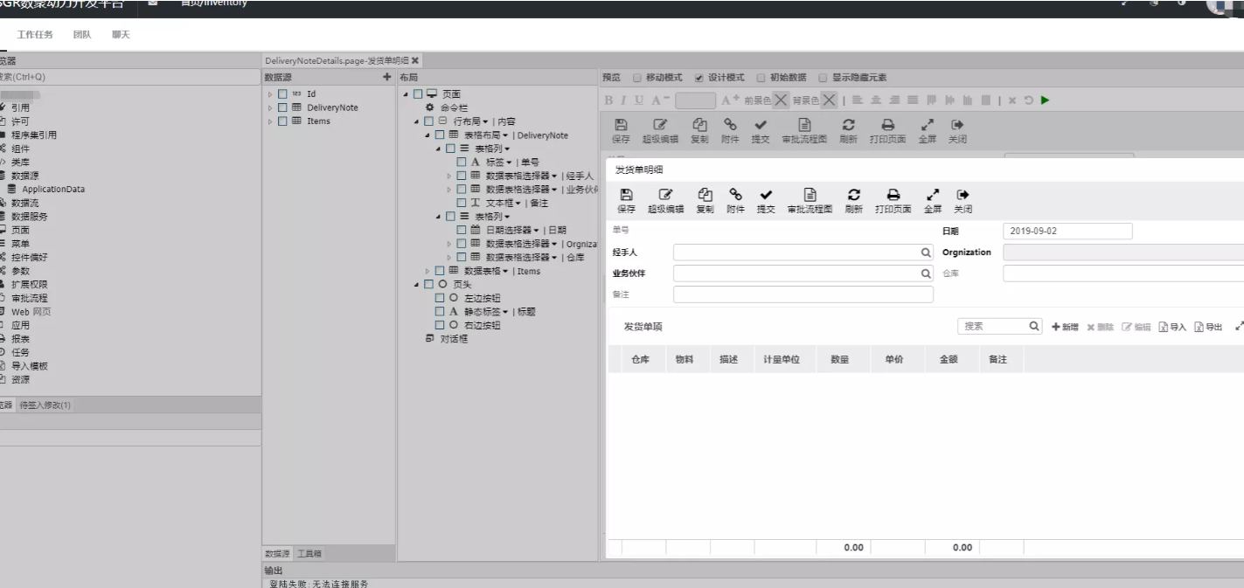This screenshot has height=588, width=1244.
Task: Click the Bold B formatting icon
Action: click(x=609, y=100)
